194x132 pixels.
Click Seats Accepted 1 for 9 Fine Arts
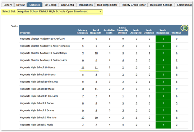tap(136, 118)
